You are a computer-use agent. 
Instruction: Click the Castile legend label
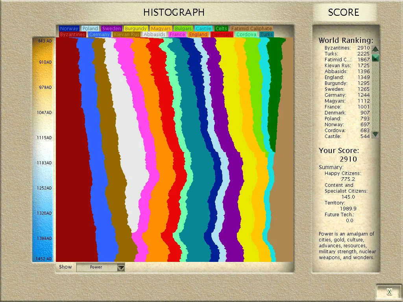pos(203,28)
